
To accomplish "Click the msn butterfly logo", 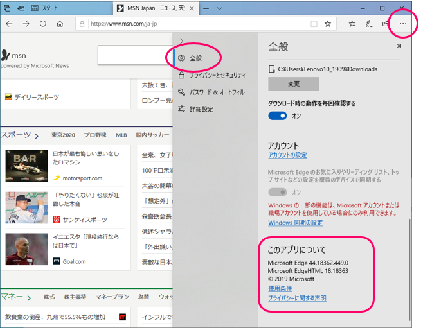I will coord(5,55).
